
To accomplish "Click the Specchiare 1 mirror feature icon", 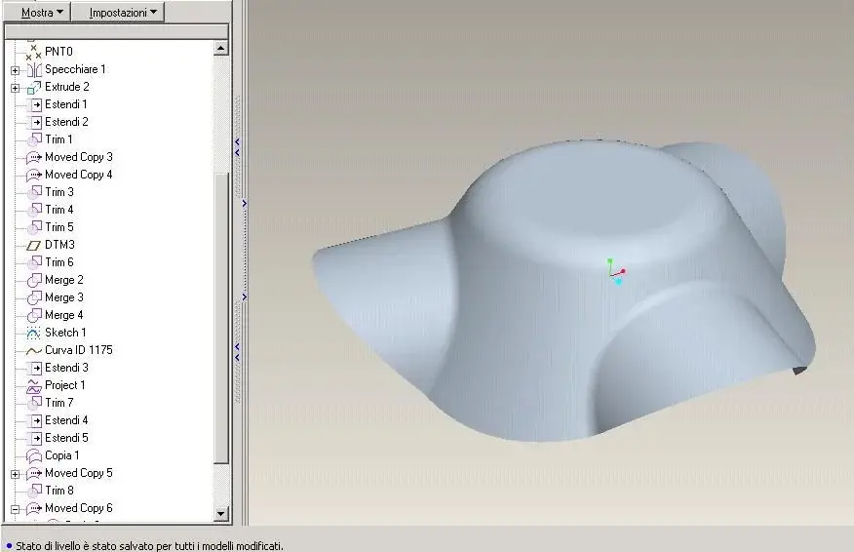I will click(x=34, y=70).
